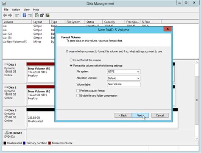Image resolution: width=201 pixels, height=153 pixels.
Task: Open the blue Help toolbar icon
Action: [x=24, y=15]
